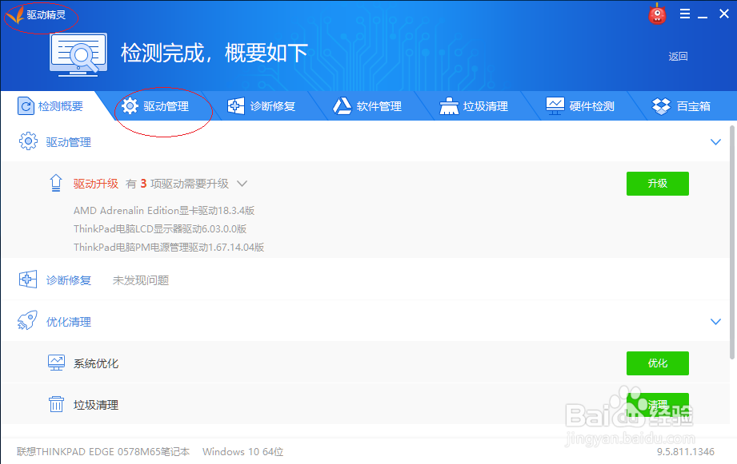Click the upload icon beside 驱动升级
Screen dimensions: 737x464
click(x=56, y=183)
